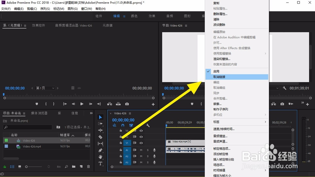Toggle timeline Snap magnet icon
Viewport: 315px width, 177px height.
tap(123, 125)
